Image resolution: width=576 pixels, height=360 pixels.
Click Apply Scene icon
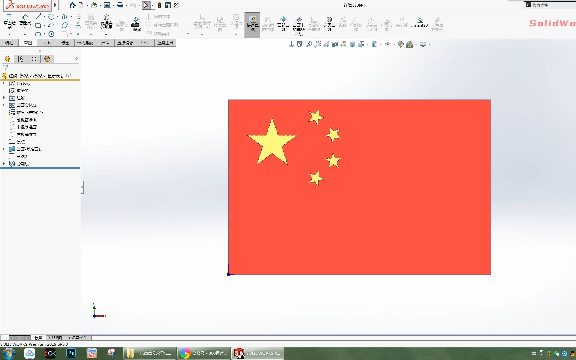pos(410,44)
